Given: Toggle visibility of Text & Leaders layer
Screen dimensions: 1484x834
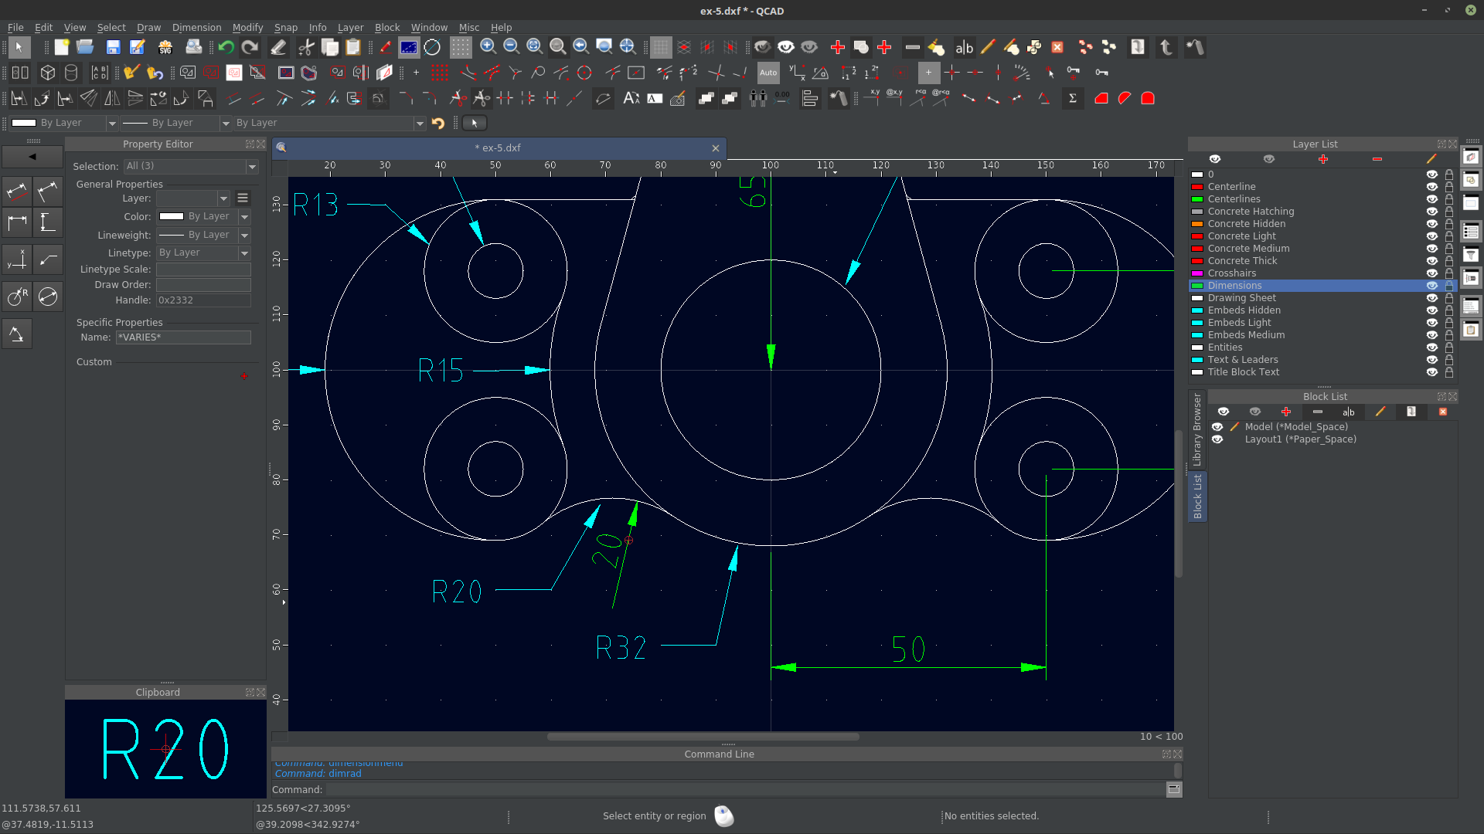Looking at the screenshot, I should (x=1431, y=360).
